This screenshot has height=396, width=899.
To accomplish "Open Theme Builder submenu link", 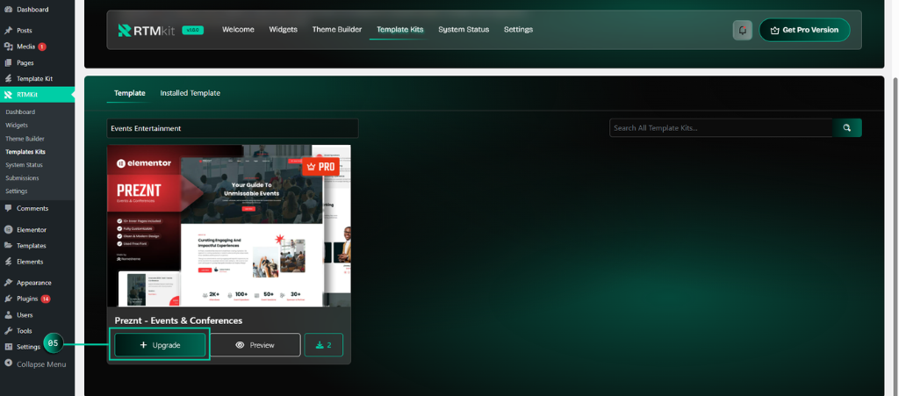I will point(25,139).
